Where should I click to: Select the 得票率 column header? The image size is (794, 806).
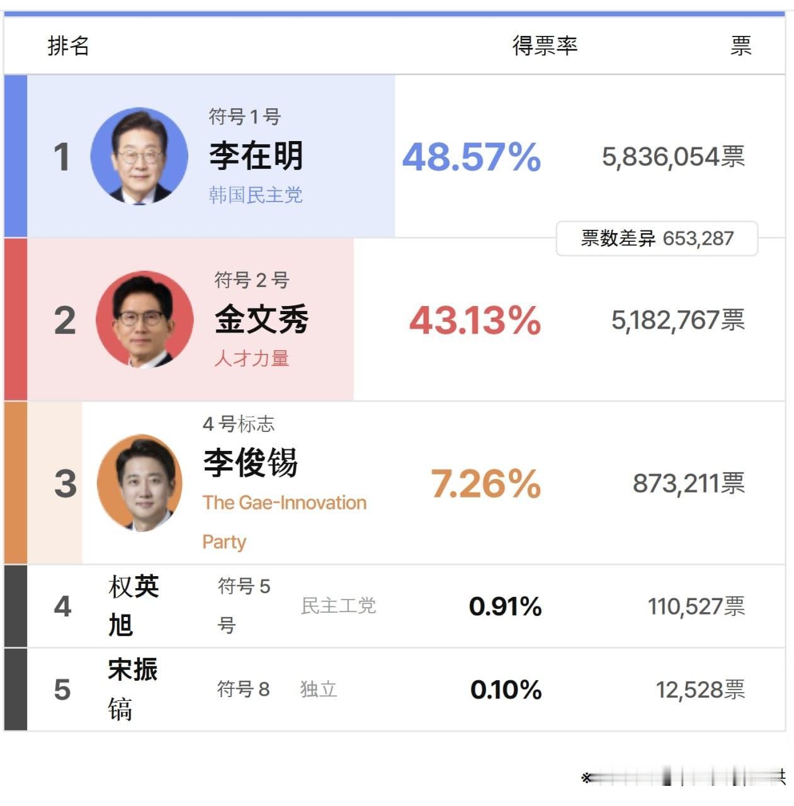(x=545, y=46)
